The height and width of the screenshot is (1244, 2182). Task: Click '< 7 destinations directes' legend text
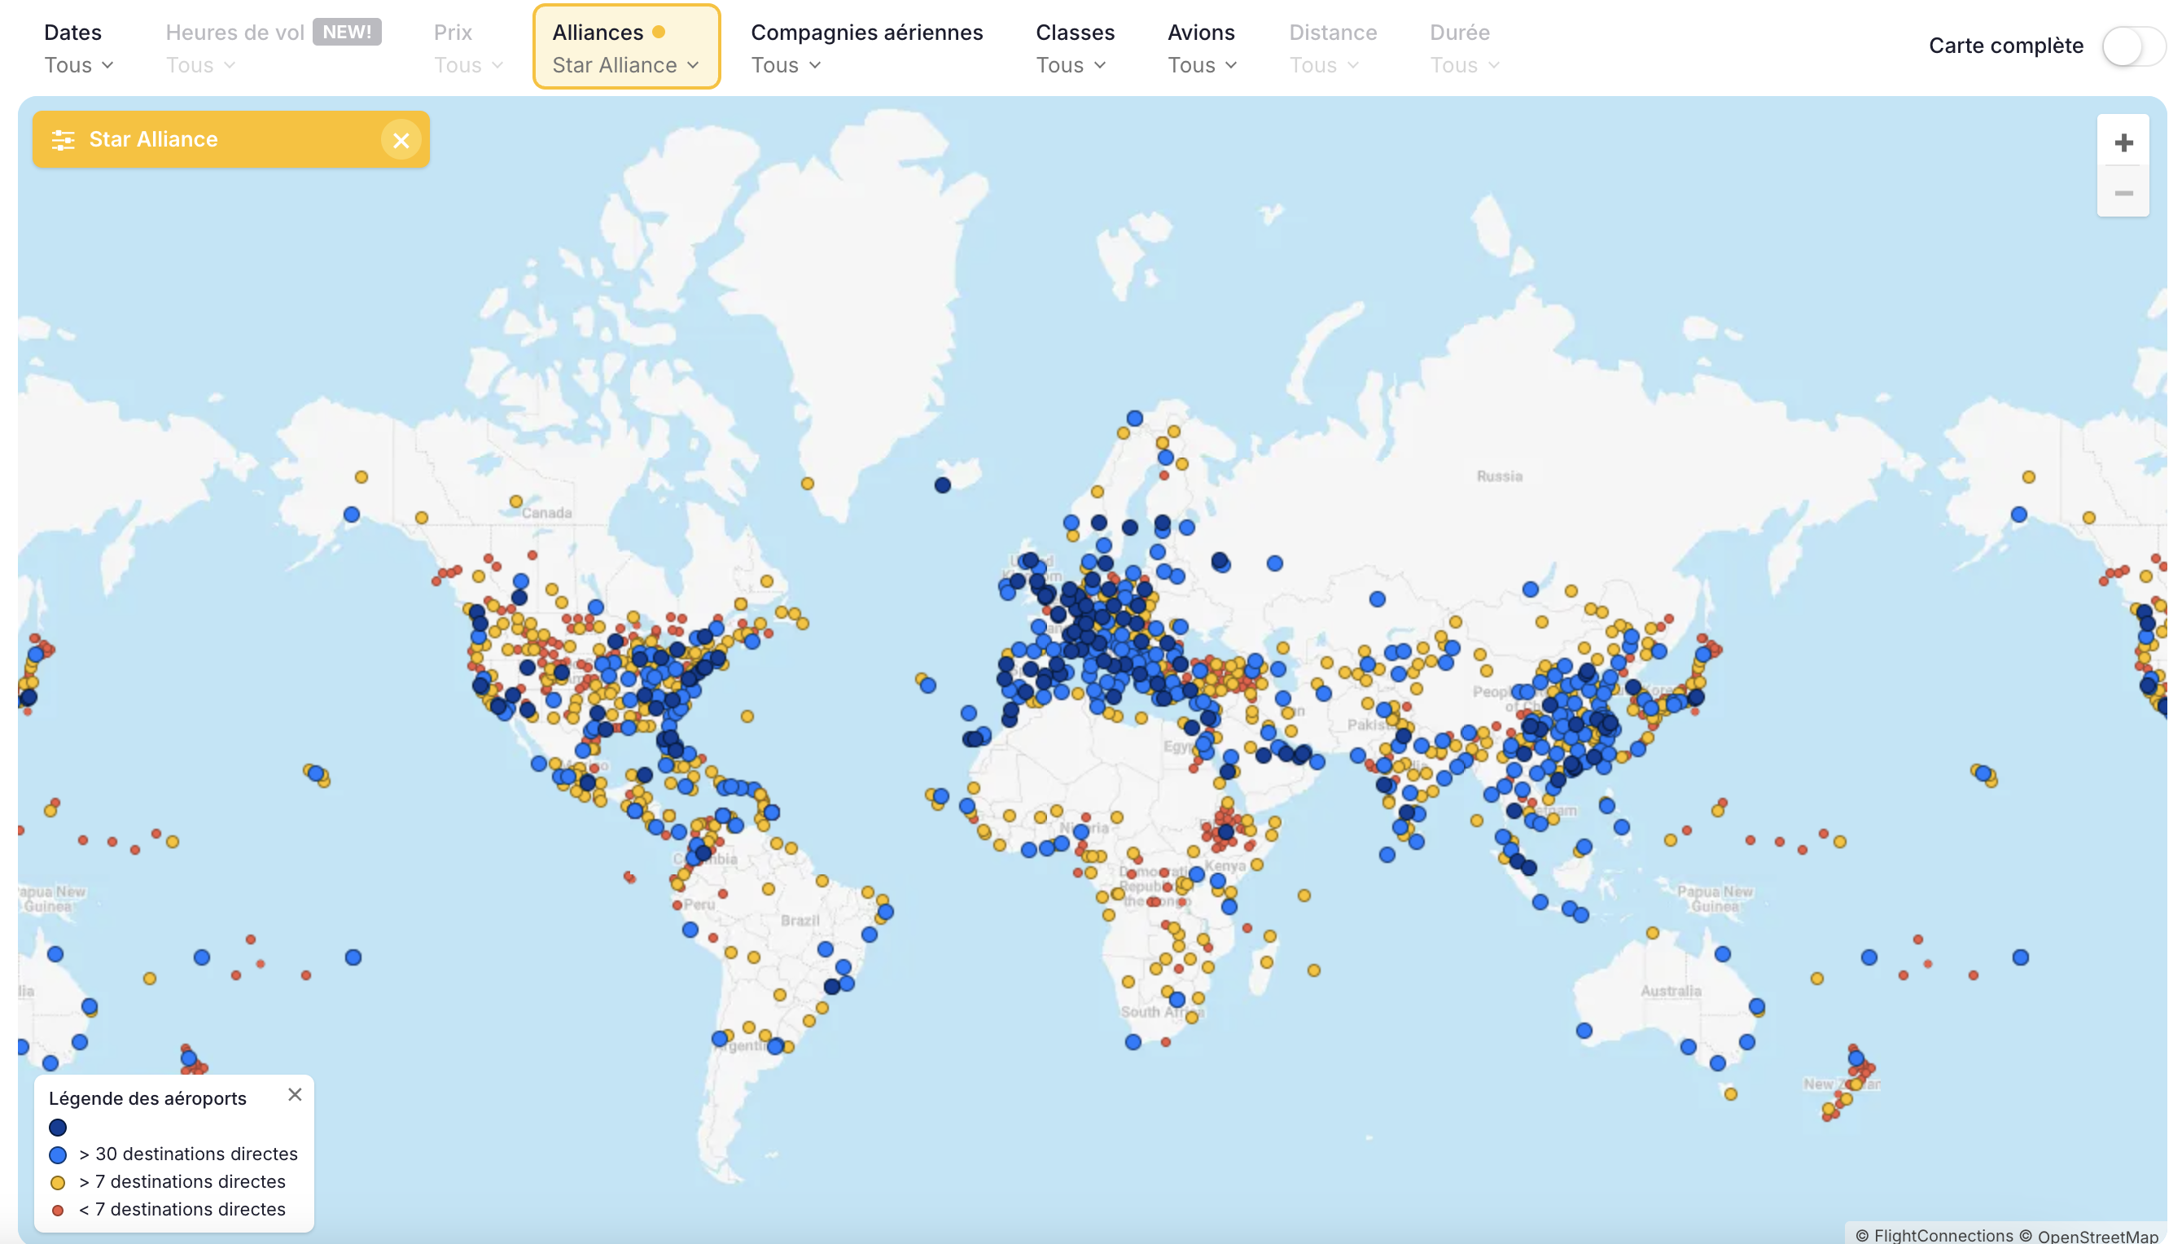coord(182,1209)
